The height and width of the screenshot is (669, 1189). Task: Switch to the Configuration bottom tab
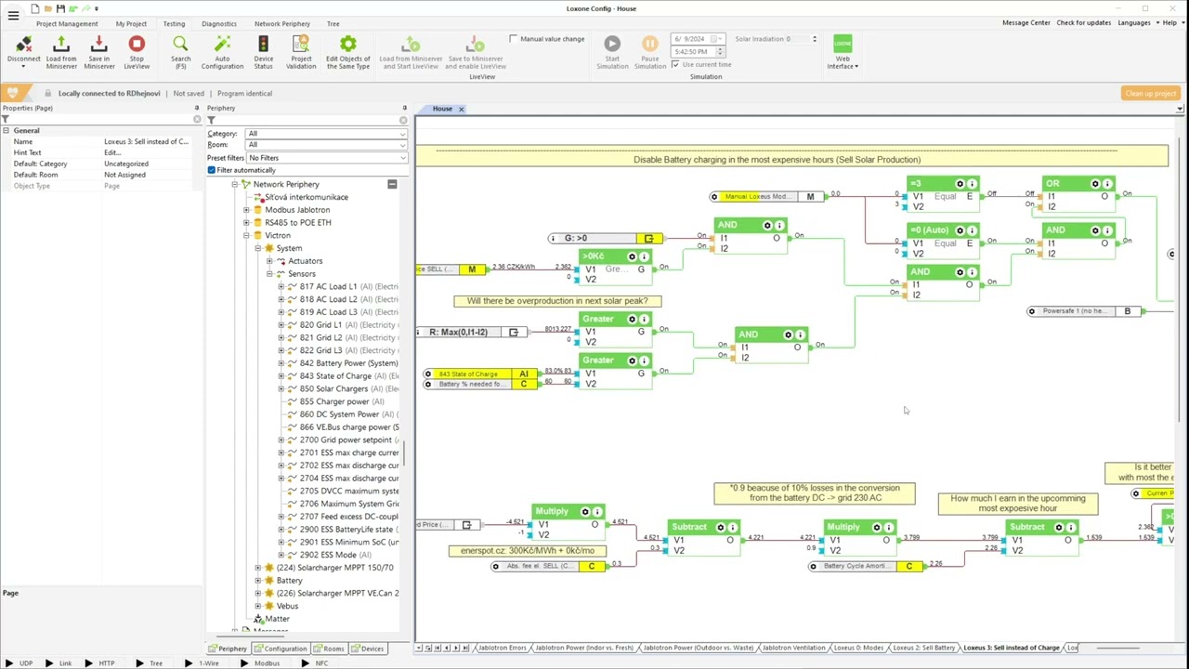pos(281,649)
